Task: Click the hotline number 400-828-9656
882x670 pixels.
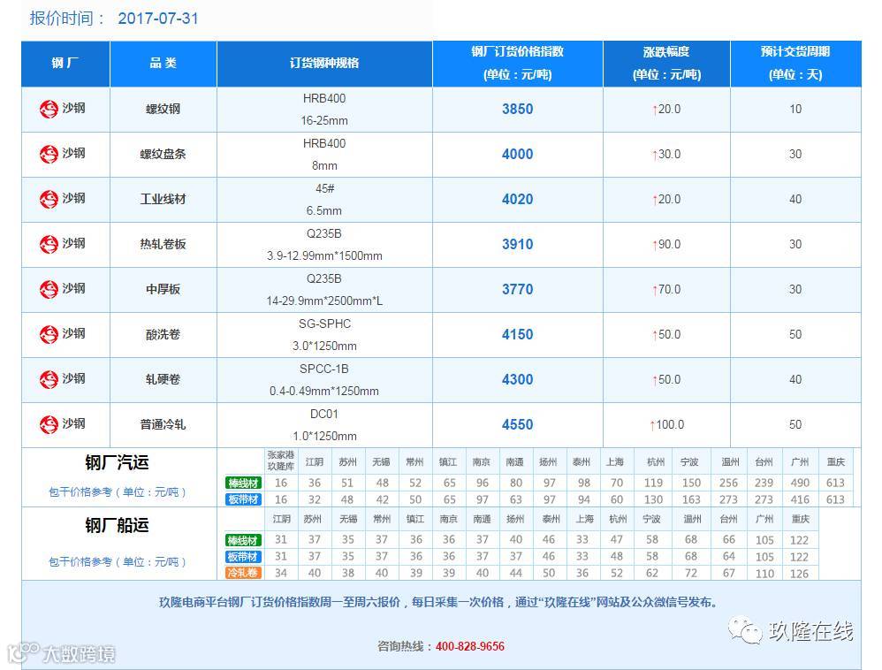Action: coord(469,646)
